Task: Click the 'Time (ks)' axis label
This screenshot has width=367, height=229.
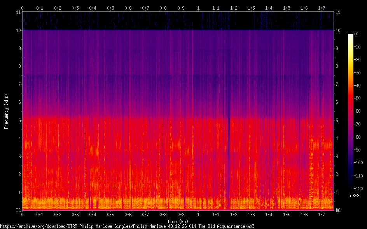Action: click(x=178, y=221)
